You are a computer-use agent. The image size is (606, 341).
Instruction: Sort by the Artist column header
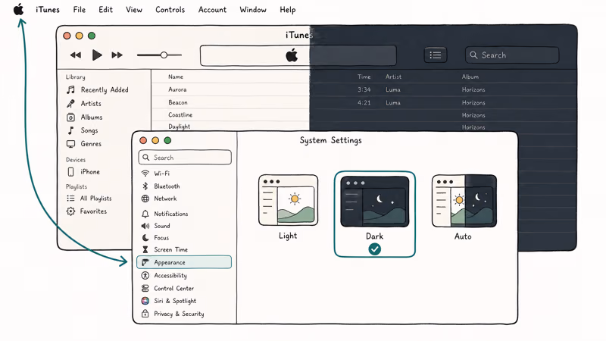[393, 77]
